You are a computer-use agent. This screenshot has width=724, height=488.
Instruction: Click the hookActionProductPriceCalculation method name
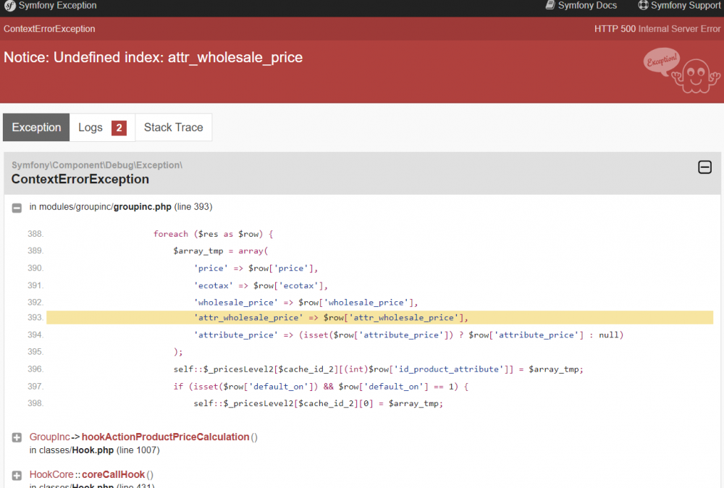(x=165, y=437)
